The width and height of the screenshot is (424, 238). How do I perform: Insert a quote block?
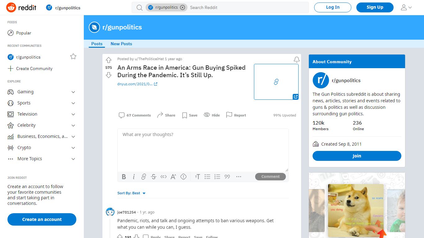[x=227, y=177]
